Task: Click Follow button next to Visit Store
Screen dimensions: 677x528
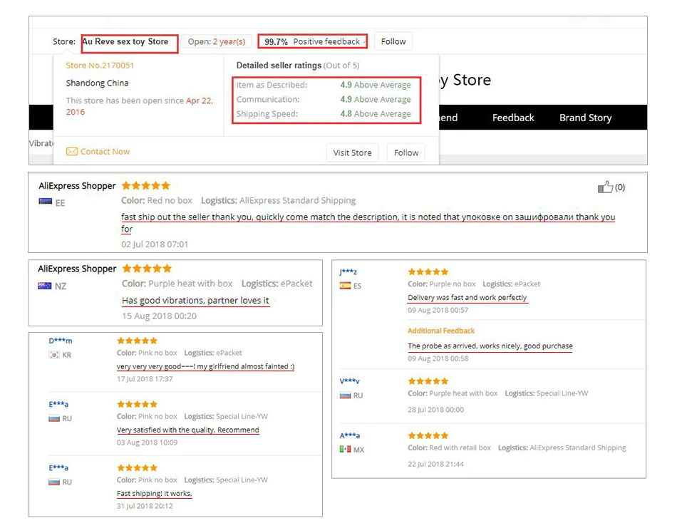Action: click(x=406, y=152)
